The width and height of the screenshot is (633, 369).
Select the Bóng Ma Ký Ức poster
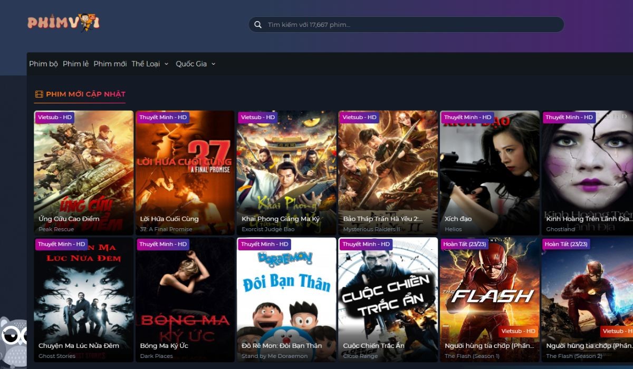pos(185,295)
